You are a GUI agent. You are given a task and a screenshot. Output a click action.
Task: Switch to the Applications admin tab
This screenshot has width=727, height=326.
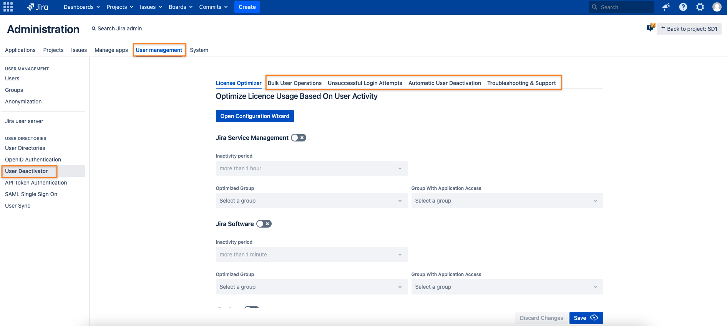pyautogui.click(x=20, y=50)
